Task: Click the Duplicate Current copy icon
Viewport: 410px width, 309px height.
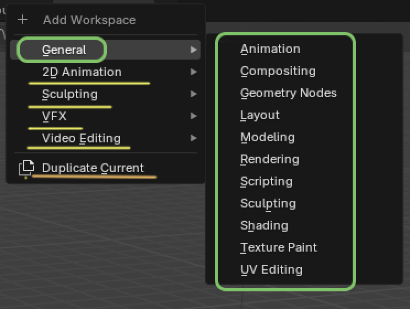Action: 26,168
